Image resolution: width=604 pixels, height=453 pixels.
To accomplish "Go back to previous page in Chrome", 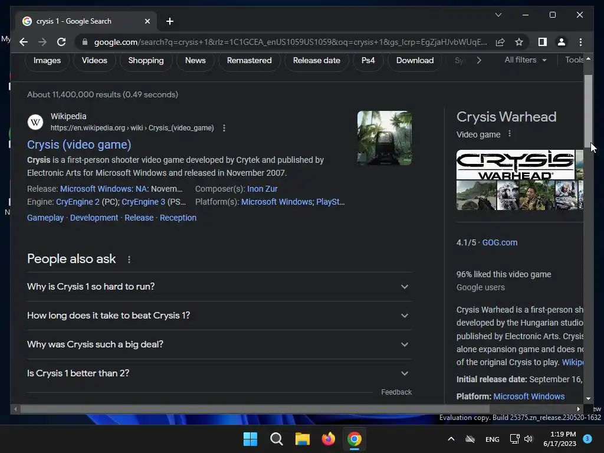I will pos(24,42).
